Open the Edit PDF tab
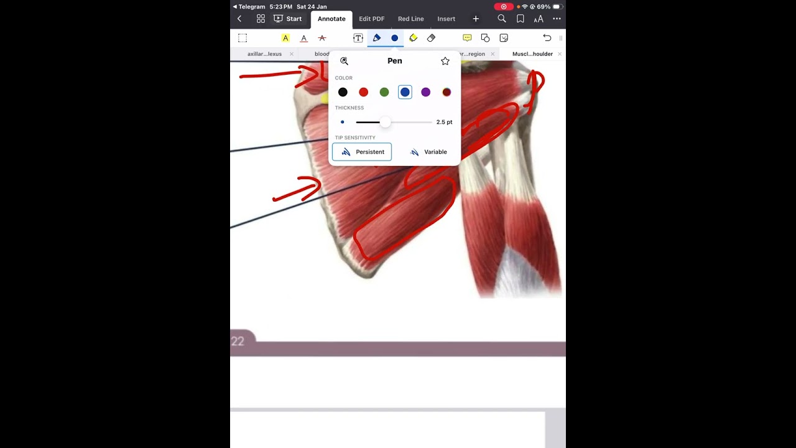This screenshot has height=448, width=796. [x=372, y=19]
